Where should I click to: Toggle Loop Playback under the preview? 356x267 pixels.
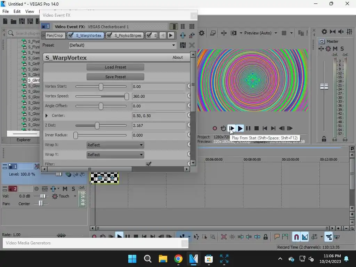coord(223,129)
